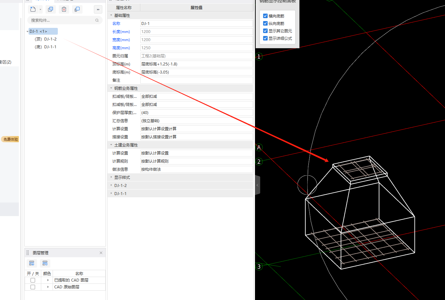Click axis label A in viewport
This screenshot has width=445, height=300.
click(259, 147)
